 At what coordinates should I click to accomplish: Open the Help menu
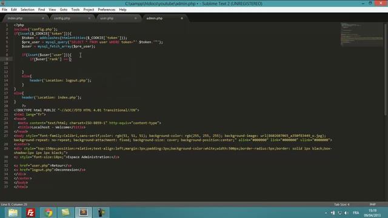(122, 10)
